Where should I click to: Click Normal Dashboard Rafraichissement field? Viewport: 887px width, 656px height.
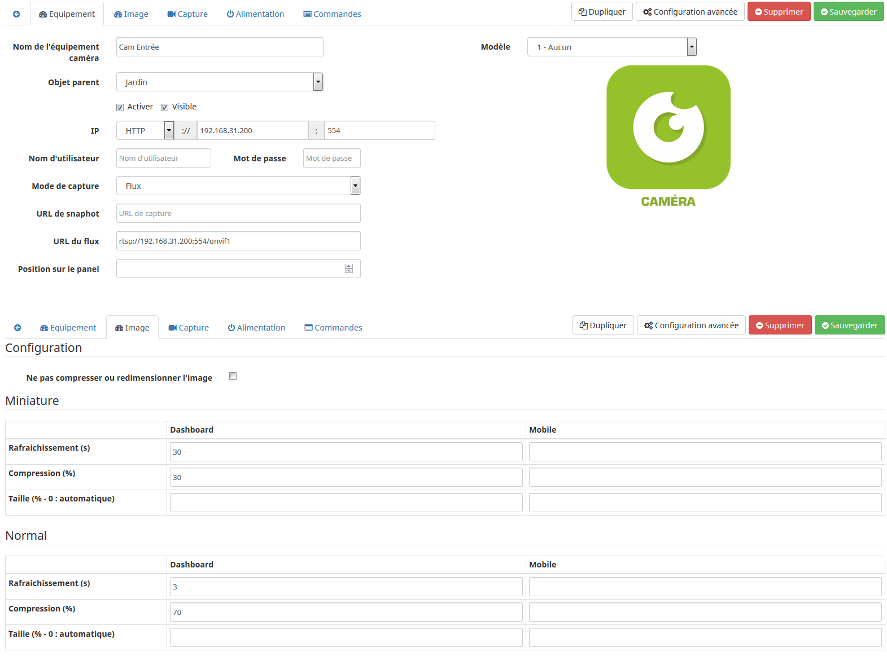tap(346, 587)
